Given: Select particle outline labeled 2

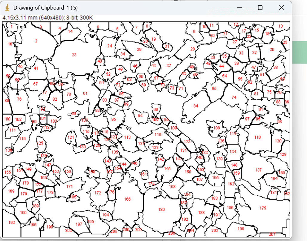Looking at the screenshot, I should coord(36,41).
